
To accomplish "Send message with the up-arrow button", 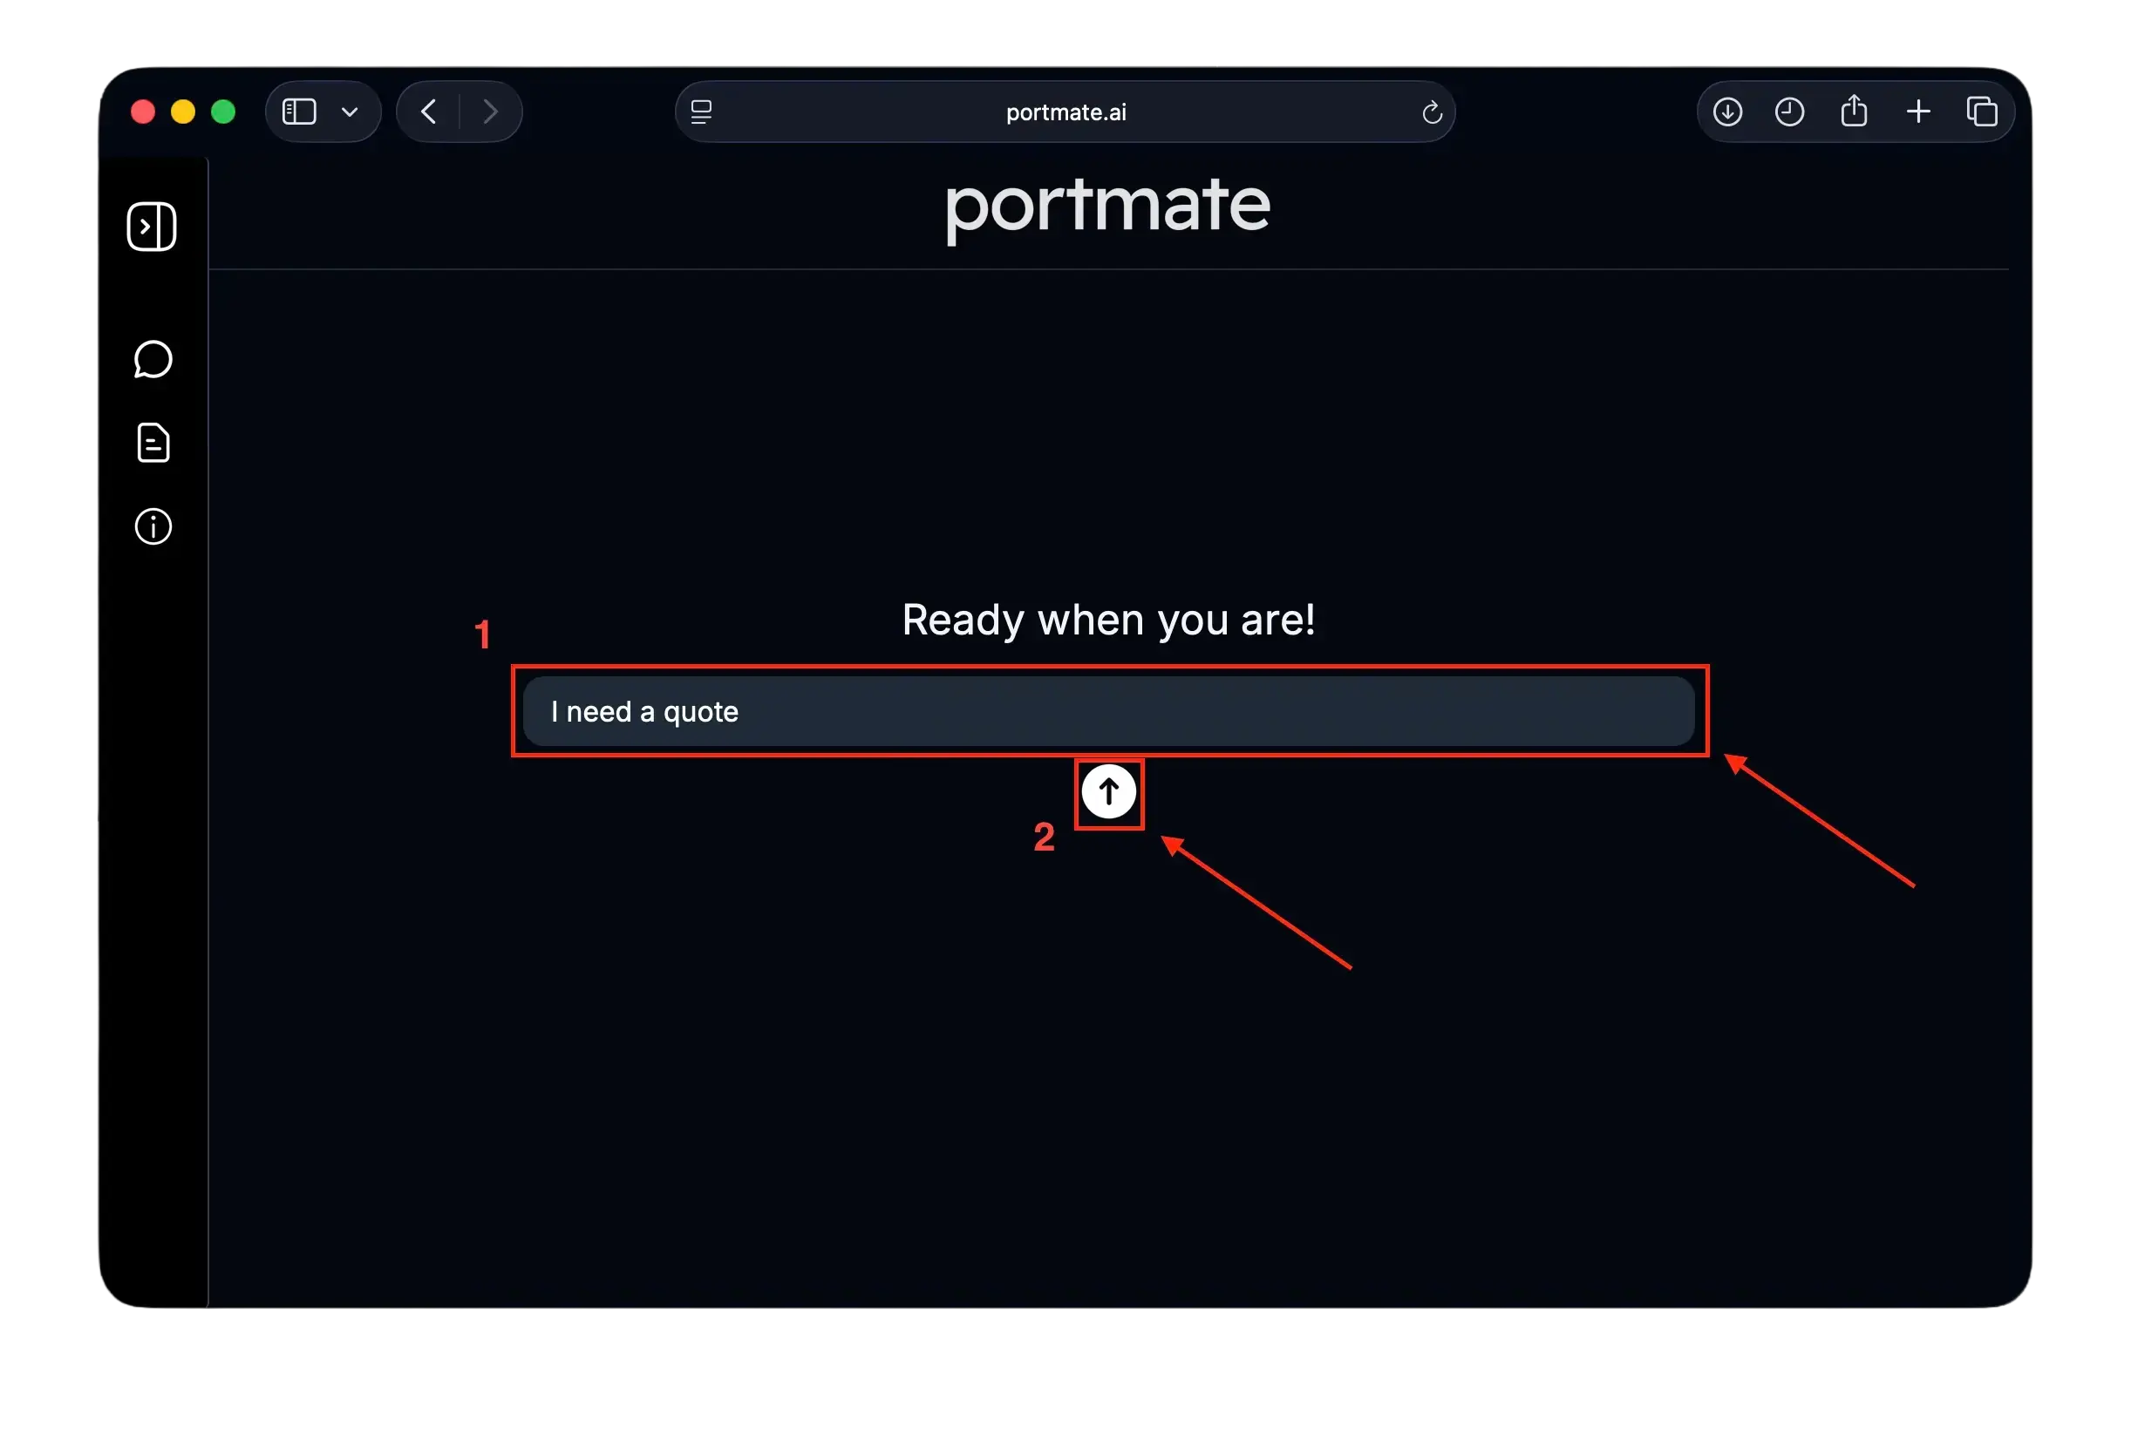I will 1108,792.
